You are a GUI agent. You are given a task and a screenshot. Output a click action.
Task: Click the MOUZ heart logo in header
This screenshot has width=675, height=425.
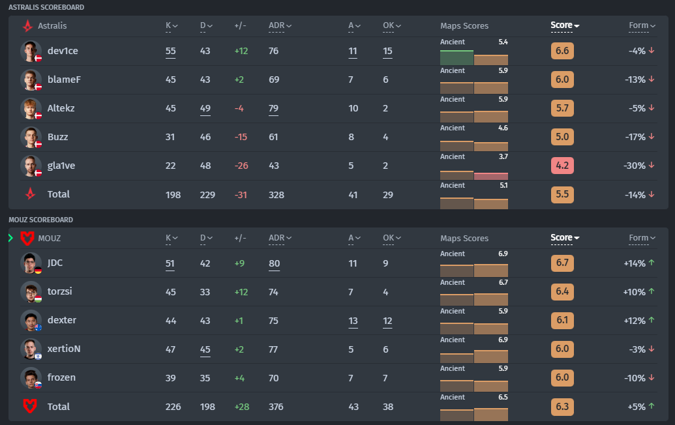(27, 238)
